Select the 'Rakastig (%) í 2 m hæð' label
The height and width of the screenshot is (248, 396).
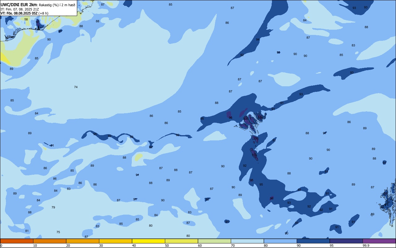(57, 5)
